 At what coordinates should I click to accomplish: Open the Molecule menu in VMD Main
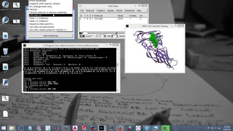pos(90,11)
